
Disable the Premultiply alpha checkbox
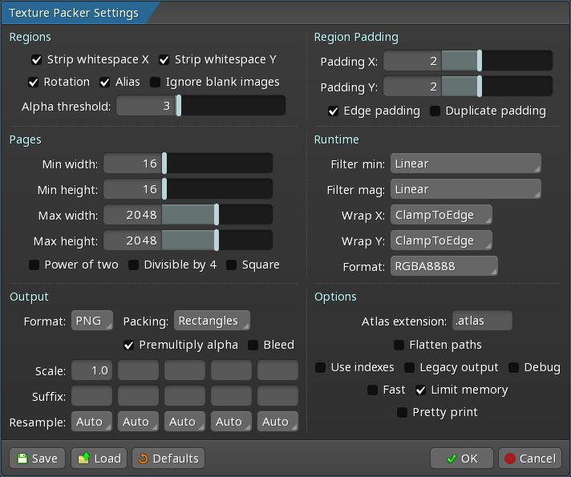128,345
